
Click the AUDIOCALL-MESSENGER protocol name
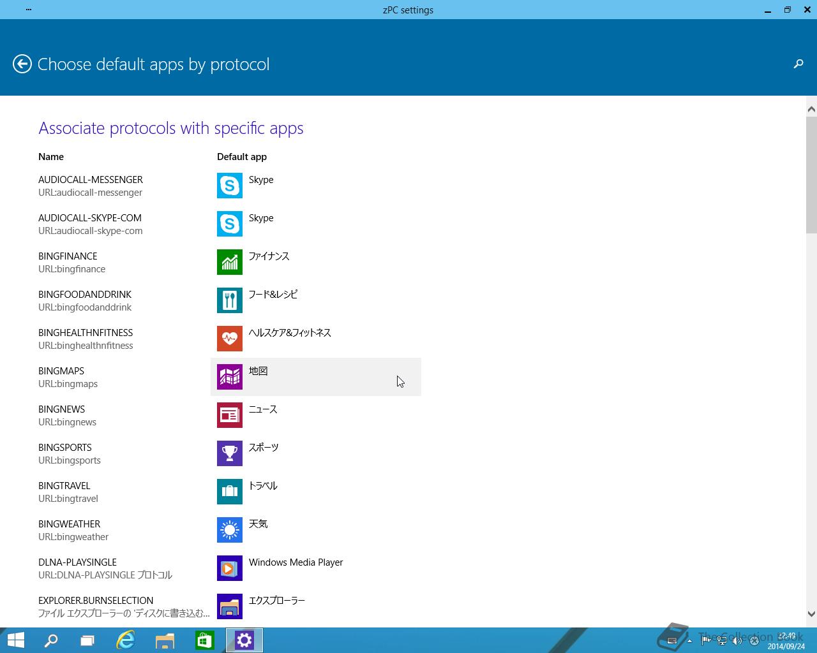pos(91,180)
